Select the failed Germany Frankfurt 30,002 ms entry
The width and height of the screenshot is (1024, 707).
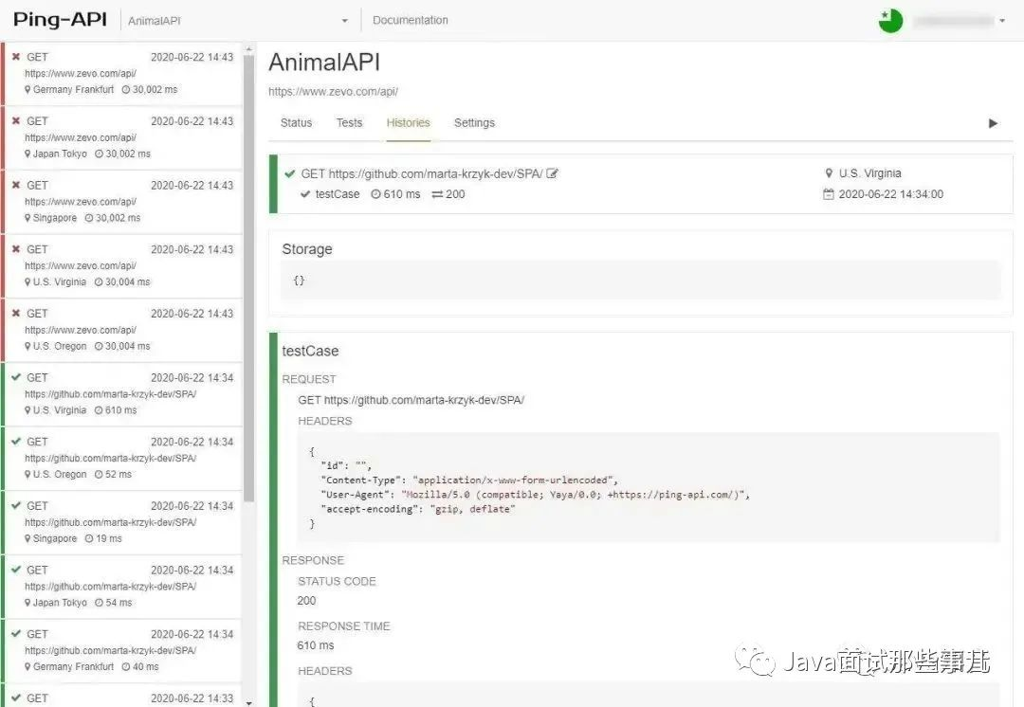coord(122,73)
